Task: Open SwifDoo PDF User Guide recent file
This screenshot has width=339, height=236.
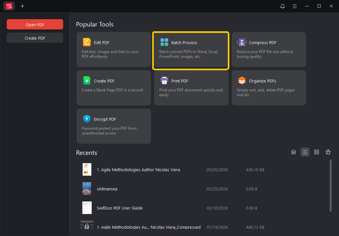Action: coord(120,208)
